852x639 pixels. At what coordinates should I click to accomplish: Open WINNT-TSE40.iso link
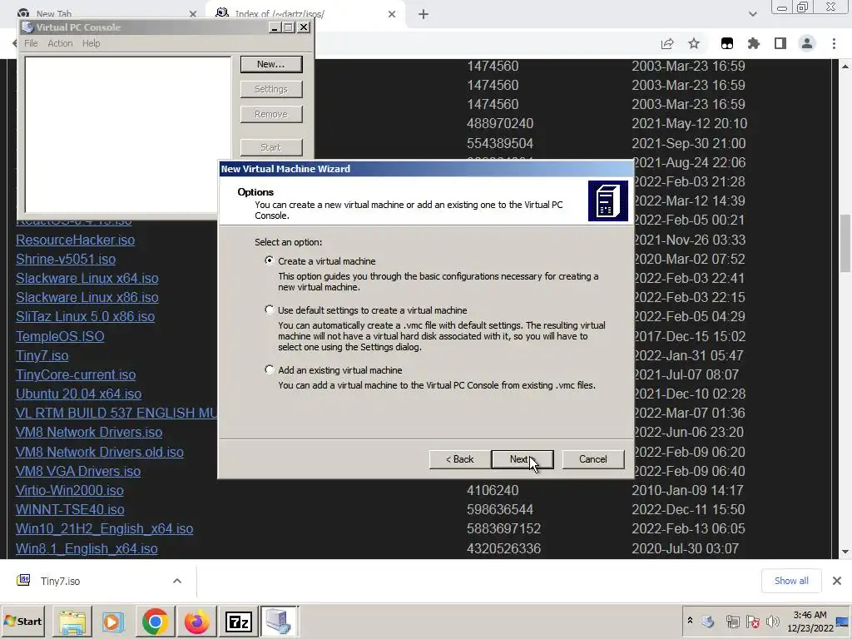[x=70, y=509]
